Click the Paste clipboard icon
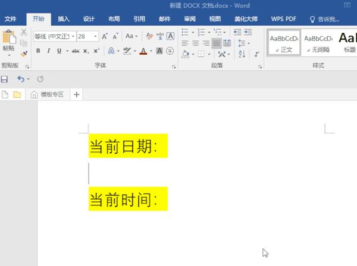The image size is (357, 266). click(9, 37)
